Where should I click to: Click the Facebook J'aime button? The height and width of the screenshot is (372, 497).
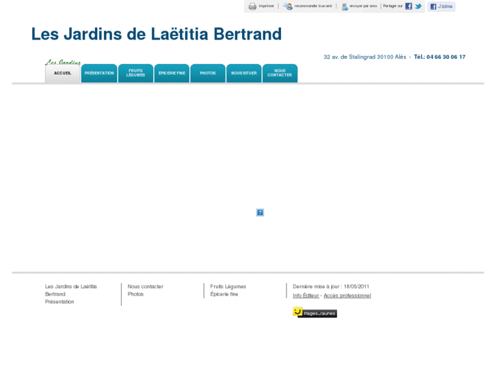441,6
